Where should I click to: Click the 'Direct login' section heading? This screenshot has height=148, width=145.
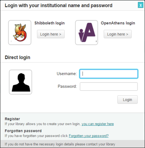tap(17, 58)
